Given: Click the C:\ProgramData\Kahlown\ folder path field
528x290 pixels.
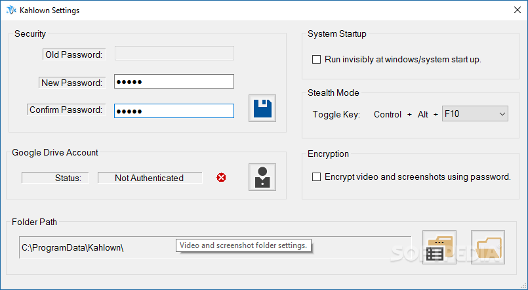Looking at the screenshot, I should (215, 247).
